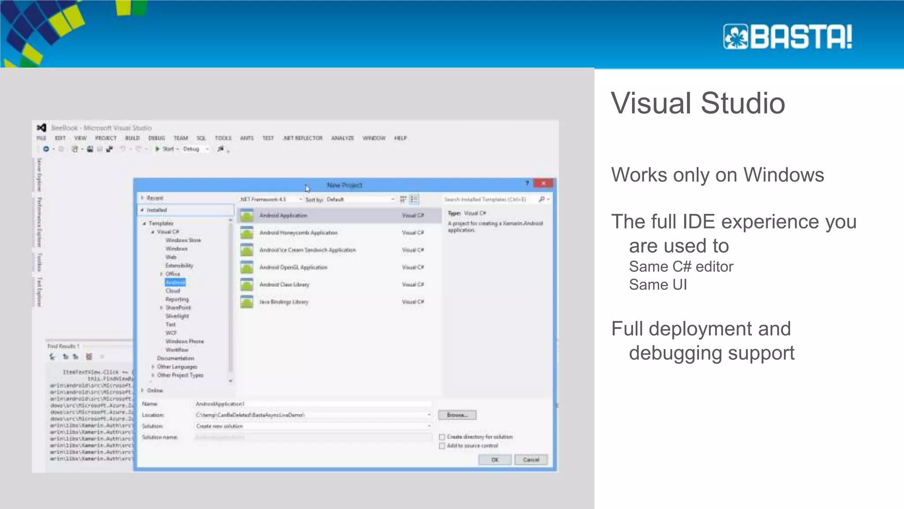Switch templates to medium list view

pos(414,199)
